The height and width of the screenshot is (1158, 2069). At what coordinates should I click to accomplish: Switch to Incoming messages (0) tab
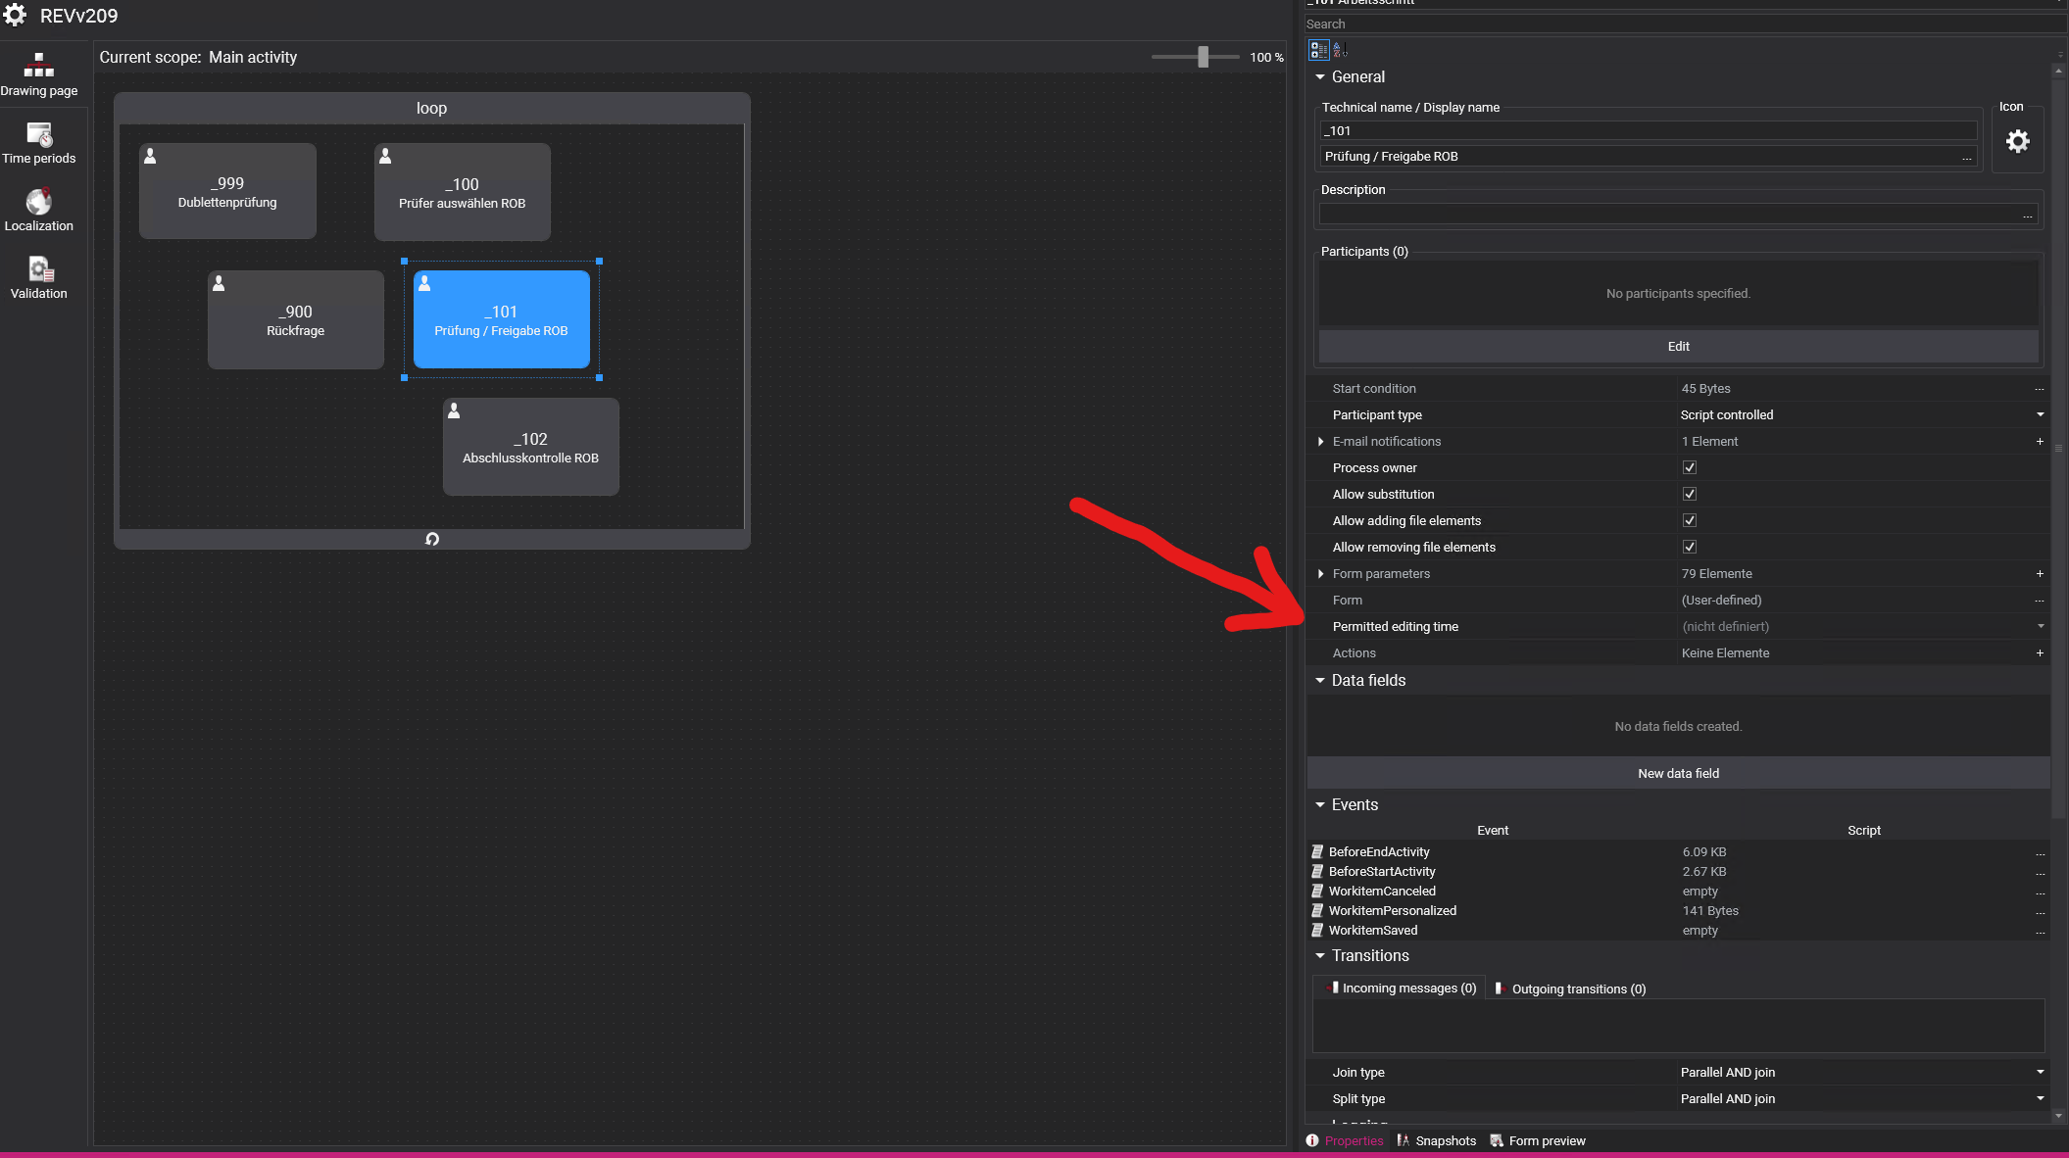pos(1400,988)
